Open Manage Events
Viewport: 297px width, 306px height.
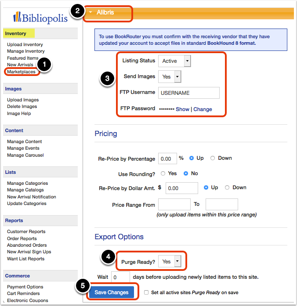coord(23,148)
